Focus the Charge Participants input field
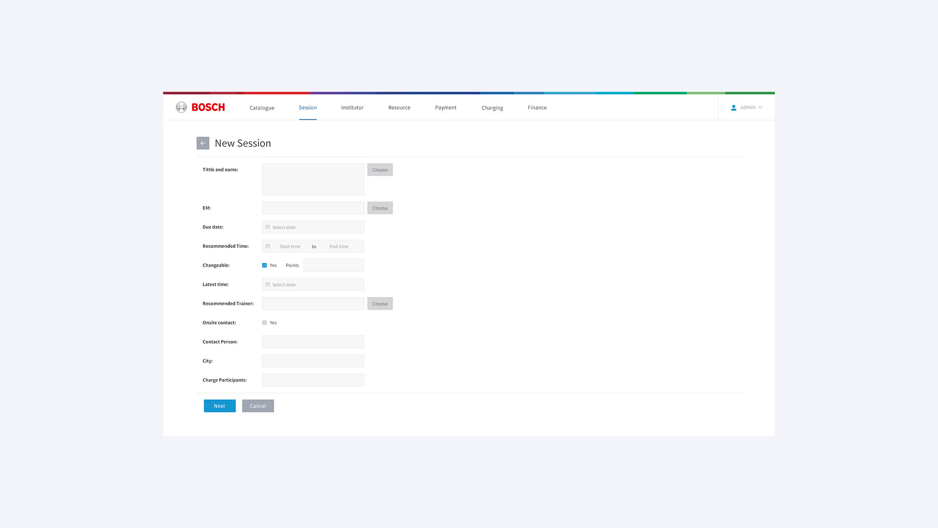The height and width of the screenshot is (528, 938). tap(313, 380)
